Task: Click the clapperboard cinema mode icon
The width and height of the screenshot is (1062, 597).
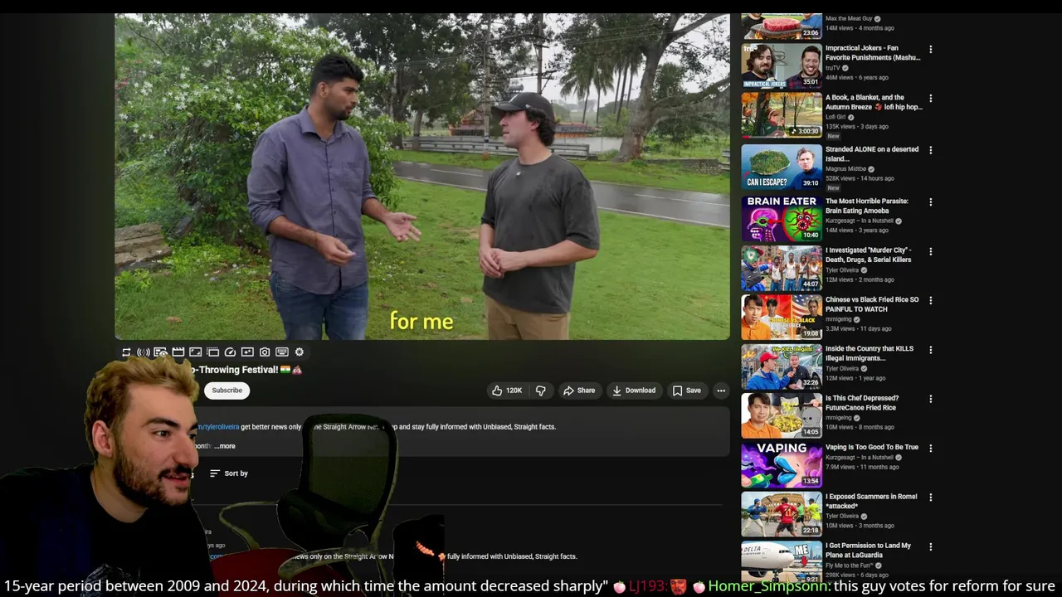Action: 178,352
